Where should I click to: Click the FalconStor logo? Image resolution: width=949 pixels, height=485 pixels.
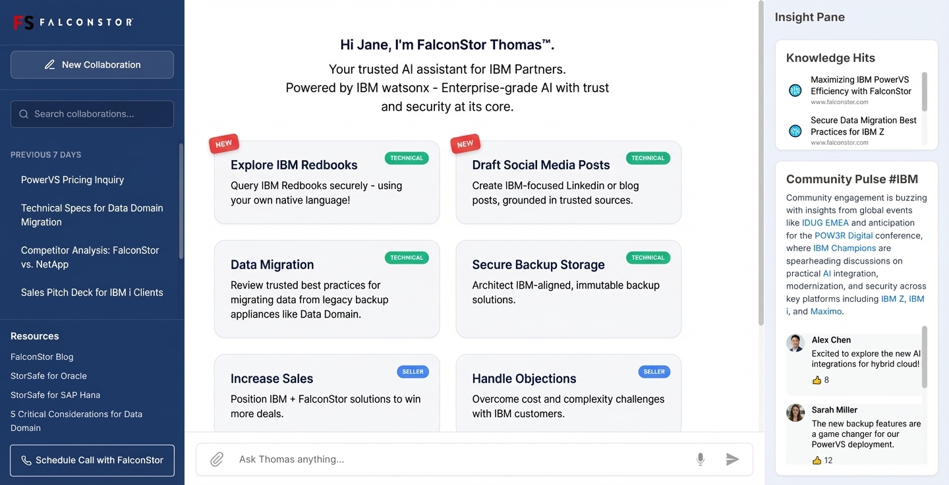(x=73, y=22)
